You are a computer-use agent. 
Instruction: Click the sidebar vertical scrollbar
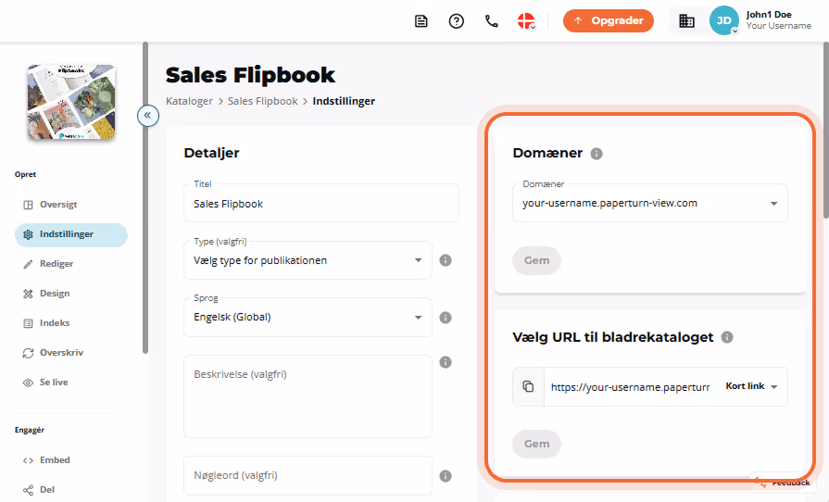click(x=145, y=197)
